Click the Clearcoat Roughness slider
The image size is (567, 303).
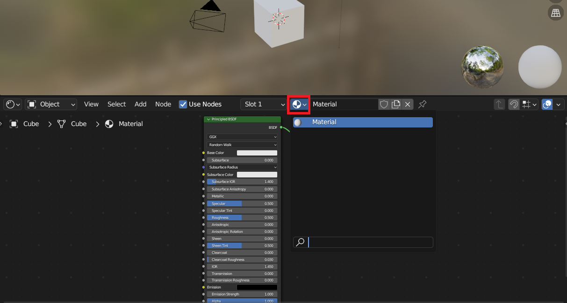[x=242, y=260]
